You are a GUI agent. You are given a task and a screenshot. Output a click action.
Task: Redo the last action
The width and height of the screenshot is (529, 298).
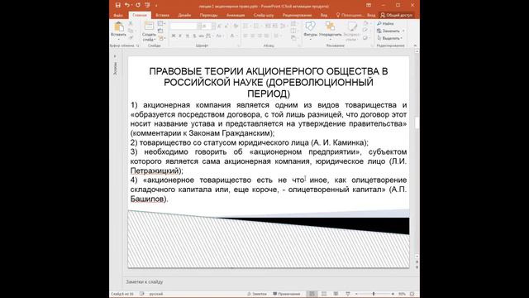tap(138, 5)
